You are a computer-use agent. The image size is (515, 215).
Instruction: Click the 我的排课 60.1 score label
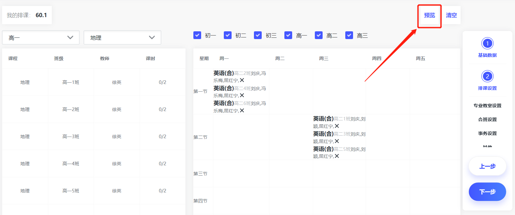pyautogui.click(x=27, y=15)
